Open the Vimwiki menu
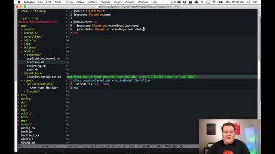Viewport: 275px width, 154px height. pos(130,2)
